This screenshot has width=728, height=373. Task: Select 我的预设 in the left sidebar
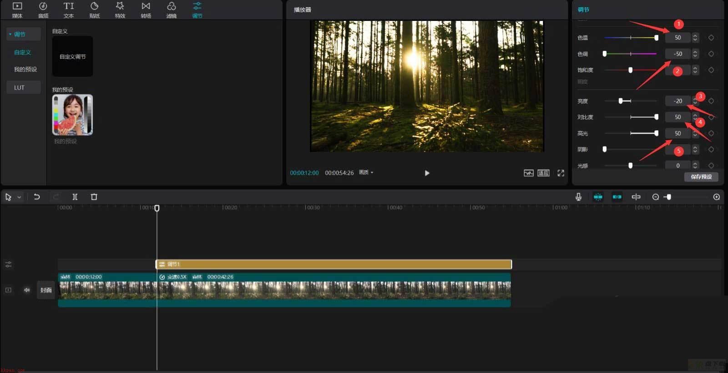coord(25,69)
